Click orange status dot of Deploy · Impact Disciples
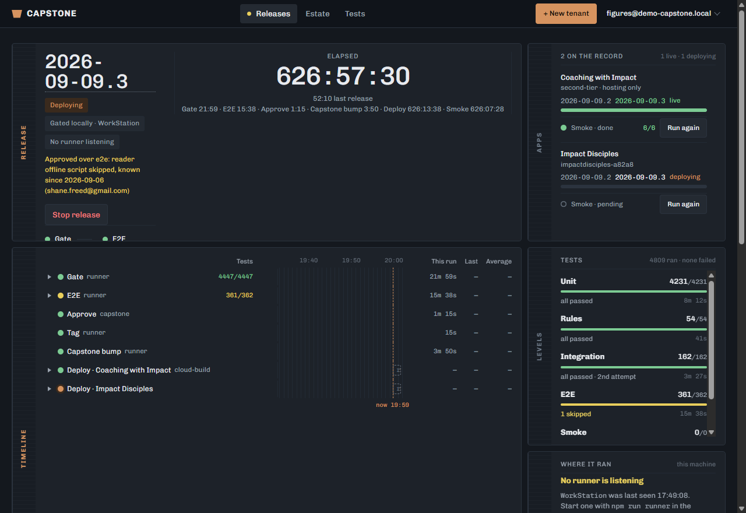The height and width of the screenshot is (513, 746). (x=61, y=389)
